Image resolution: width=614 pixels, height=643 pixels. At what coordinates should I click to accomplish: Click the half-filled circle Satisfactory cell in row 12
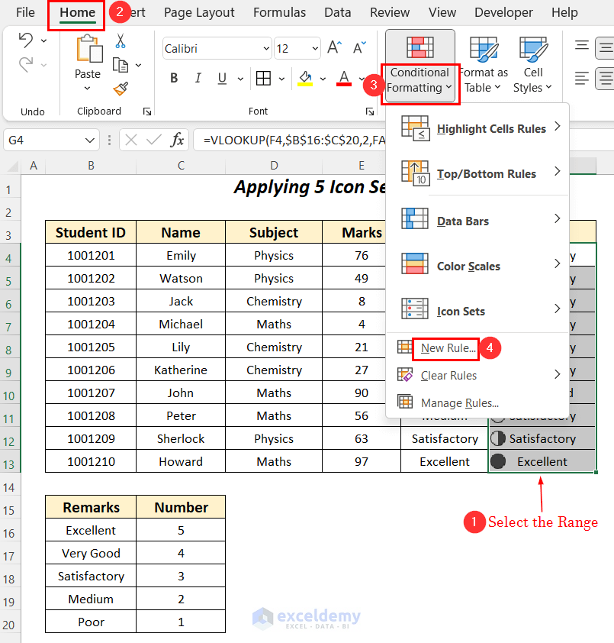click(542, 438)
